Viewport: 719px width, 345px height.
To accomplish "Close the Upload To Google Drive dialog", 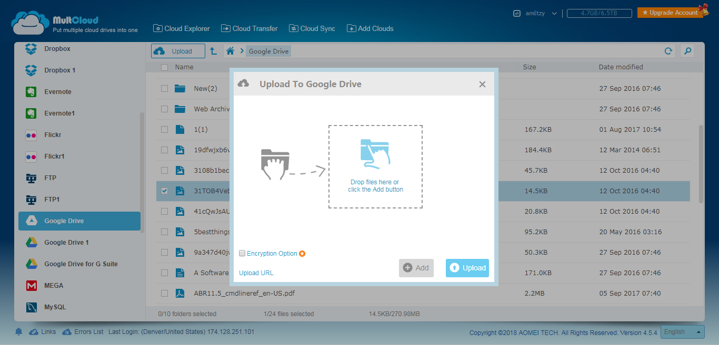I will point(482,84).
